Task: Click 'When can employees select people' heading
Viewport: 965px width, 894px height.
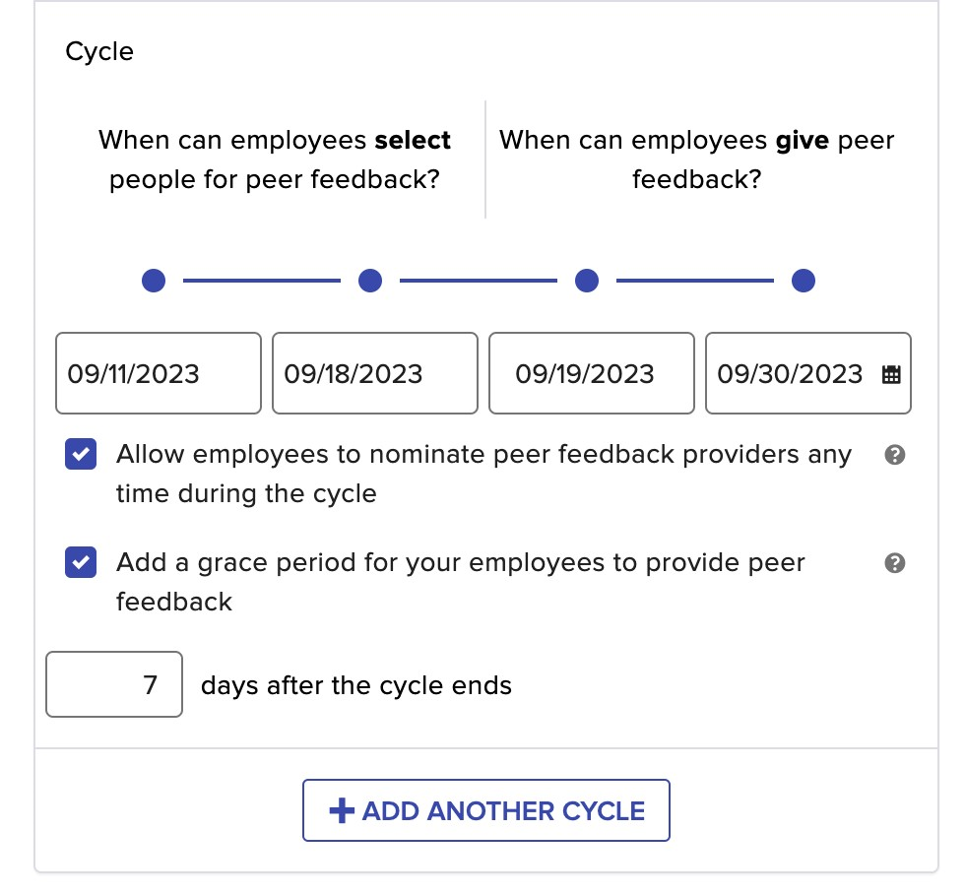Action: point(275,160)
